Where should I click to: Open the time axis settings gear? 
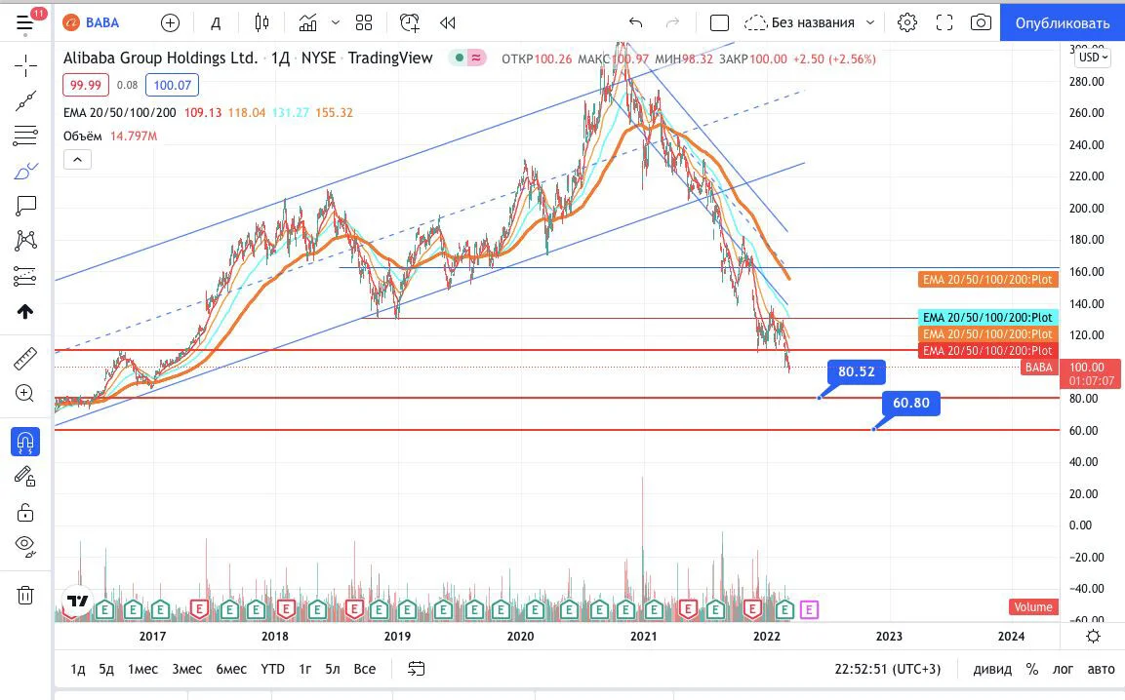click(x=1093, y=637)
